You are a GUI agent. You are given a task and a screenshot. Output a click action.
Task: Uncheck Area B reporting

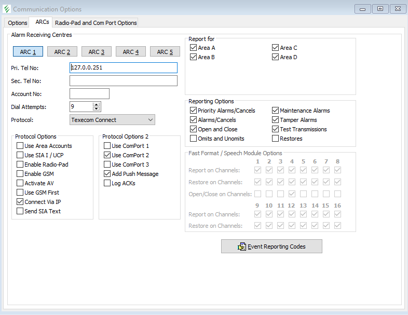(193, 57)
